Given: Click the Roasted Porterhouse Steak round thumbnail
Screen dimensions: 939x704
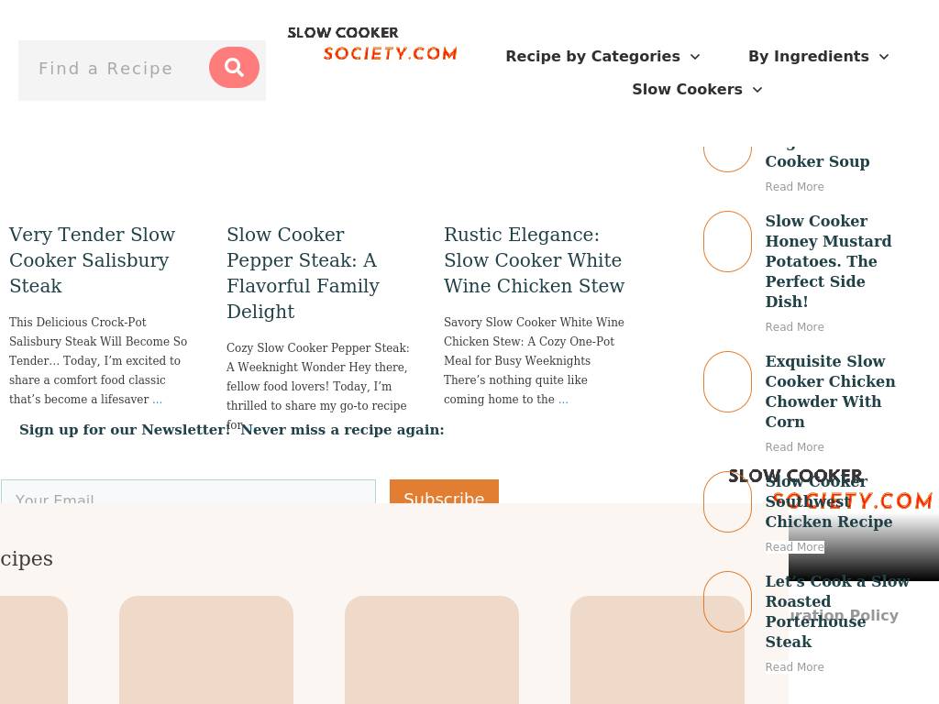Looking at the screenshot, I should tap(727, 601).
